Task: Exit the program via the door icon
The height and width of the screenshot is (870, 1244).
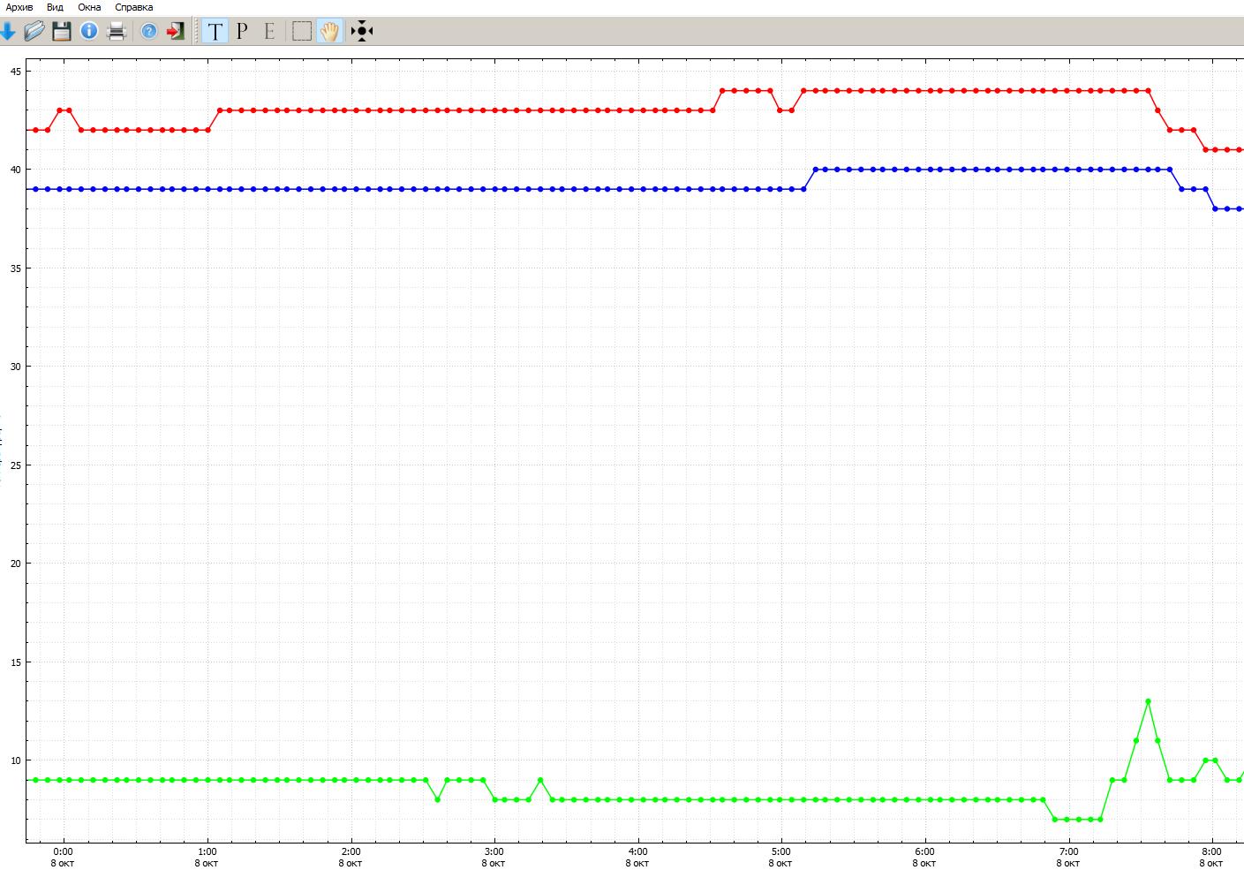Action: (176, 32)
